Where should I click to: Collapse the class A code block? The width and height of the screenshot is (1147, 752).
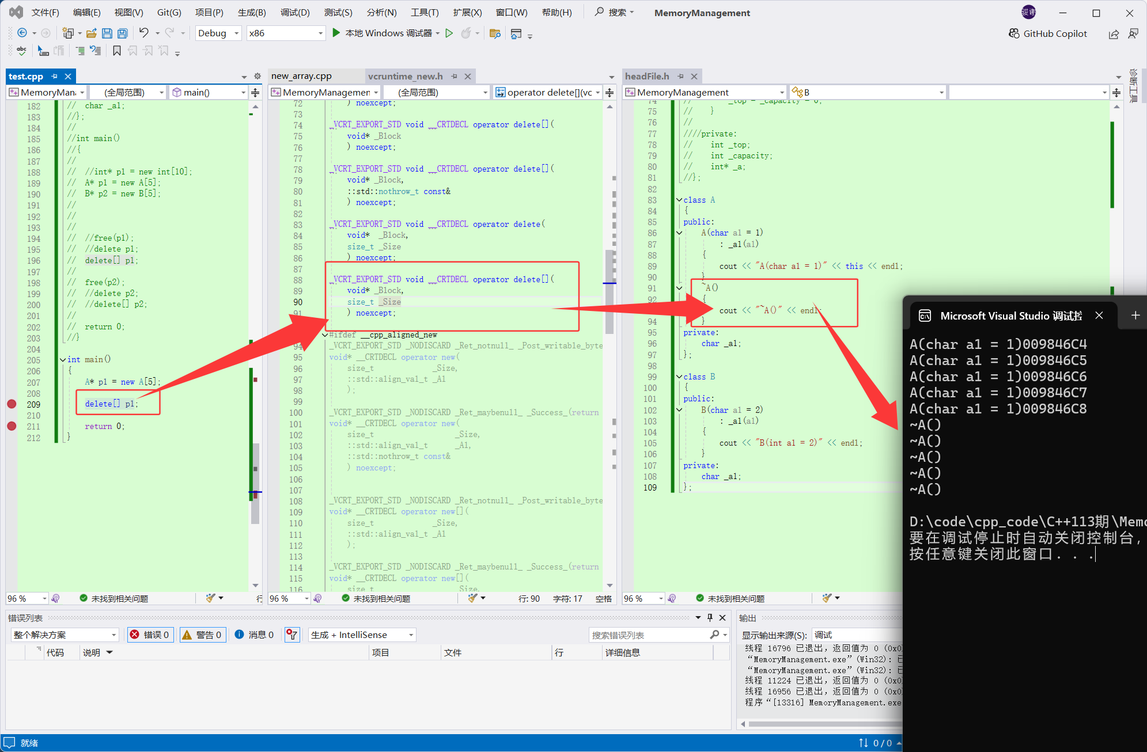(x=679, y=200)
